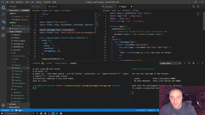Viewport: 205px width, 115px height.
Task: Switch to the storage.js editor tab
Action: [x=109, y=6]
